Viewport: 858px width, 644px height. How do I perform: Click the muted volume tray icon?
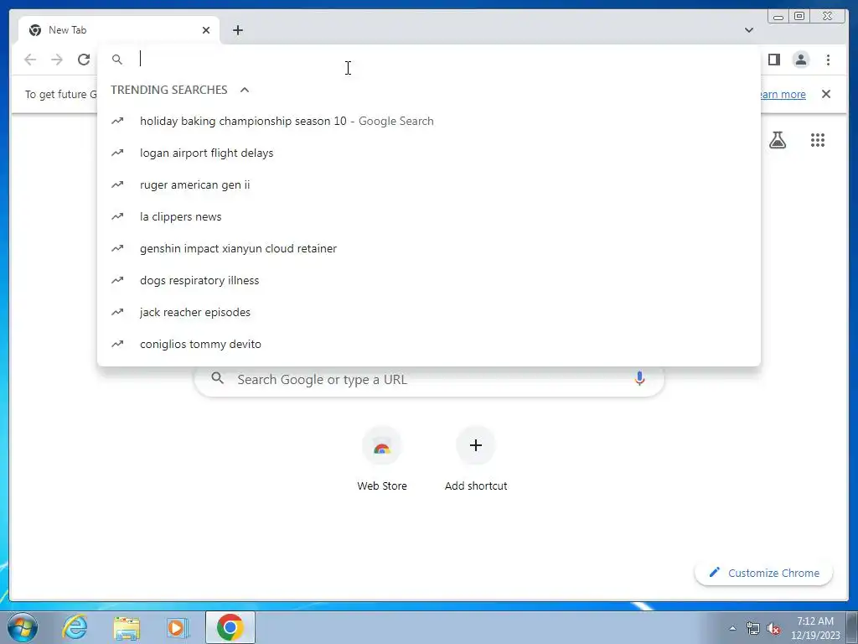pyautogui.click(x=773, y=629)
